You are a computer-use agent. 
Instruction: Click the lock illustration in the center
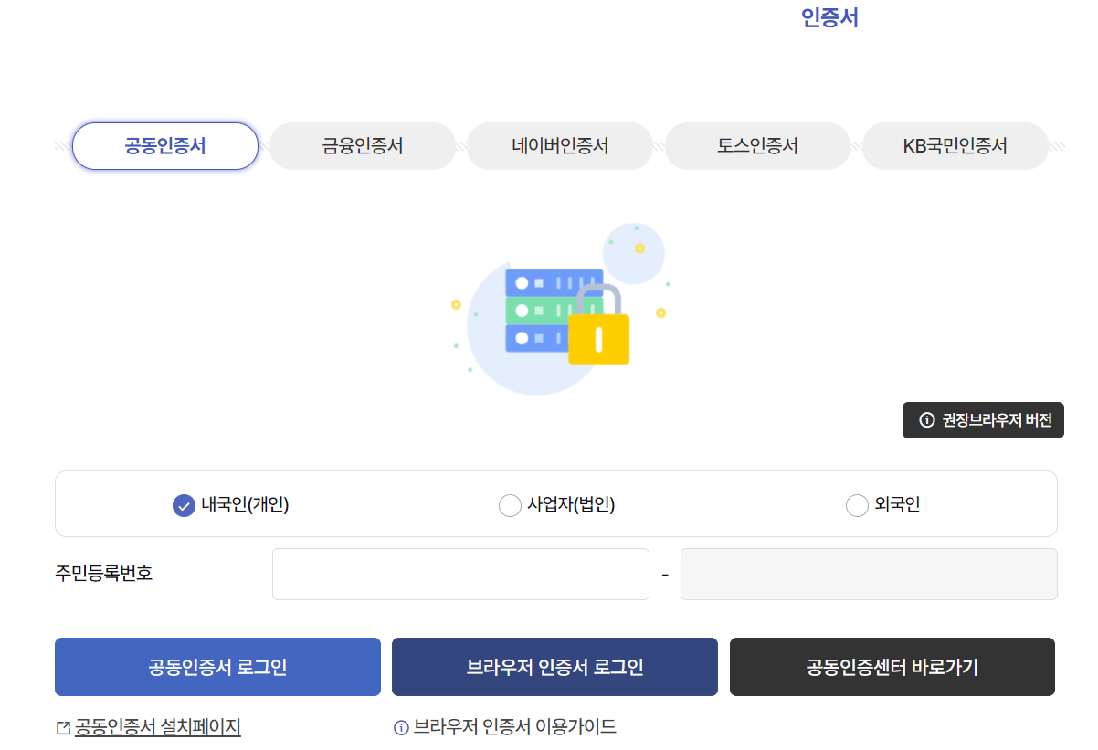tap(598, 340)
